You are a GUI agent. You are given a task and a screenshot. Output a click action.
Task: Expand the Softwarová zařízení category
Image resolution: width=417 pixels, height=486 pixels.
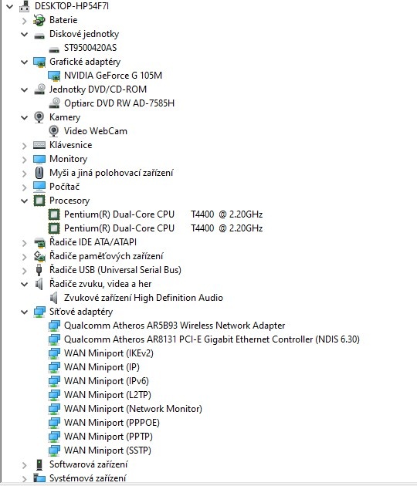click(24, 465)
